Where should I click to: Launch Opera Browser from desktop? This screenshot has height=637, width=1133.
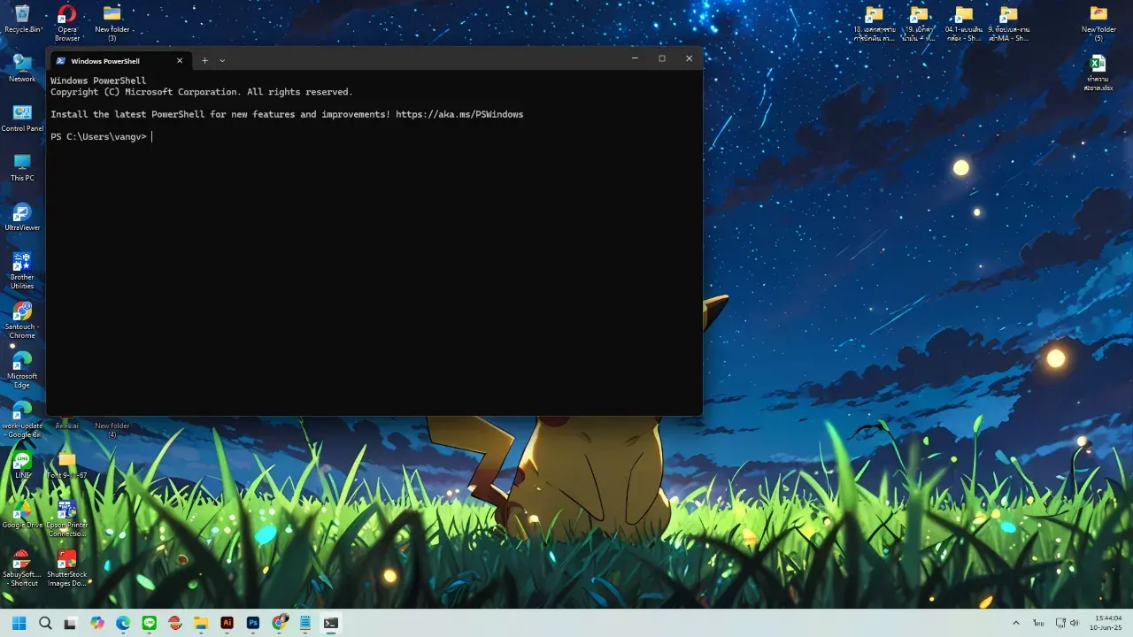pos(67,23)
